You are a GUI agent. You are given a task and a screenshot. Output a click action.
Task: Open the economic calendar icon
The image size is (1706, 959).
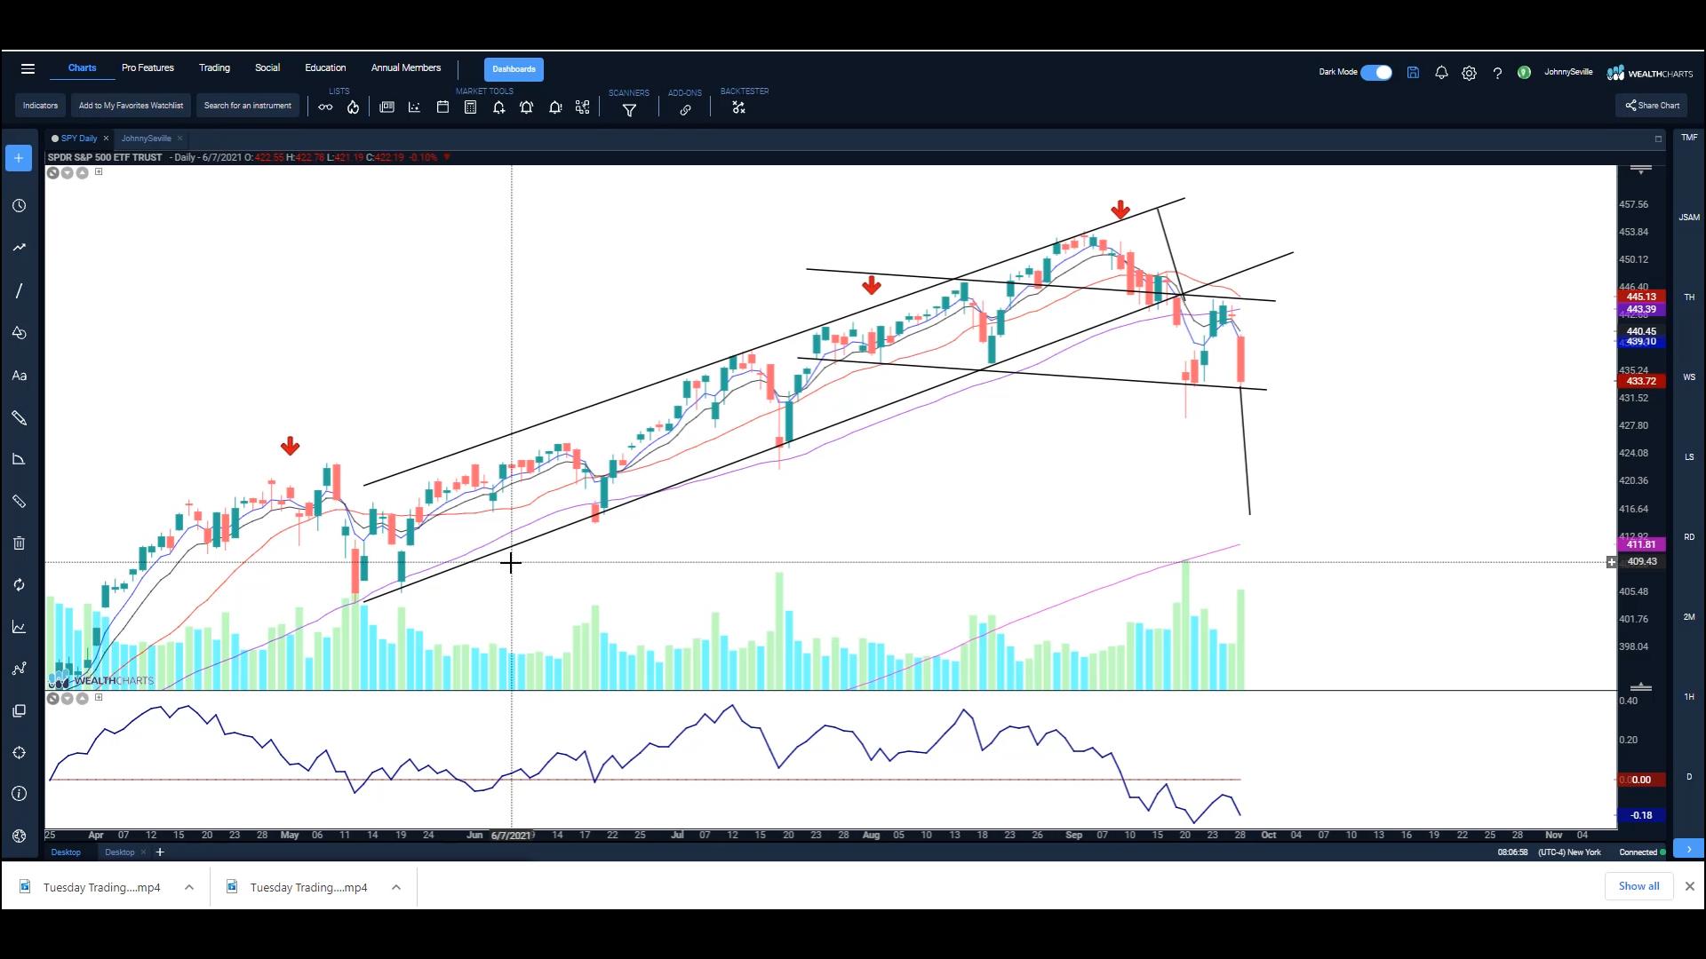(442, 107)
